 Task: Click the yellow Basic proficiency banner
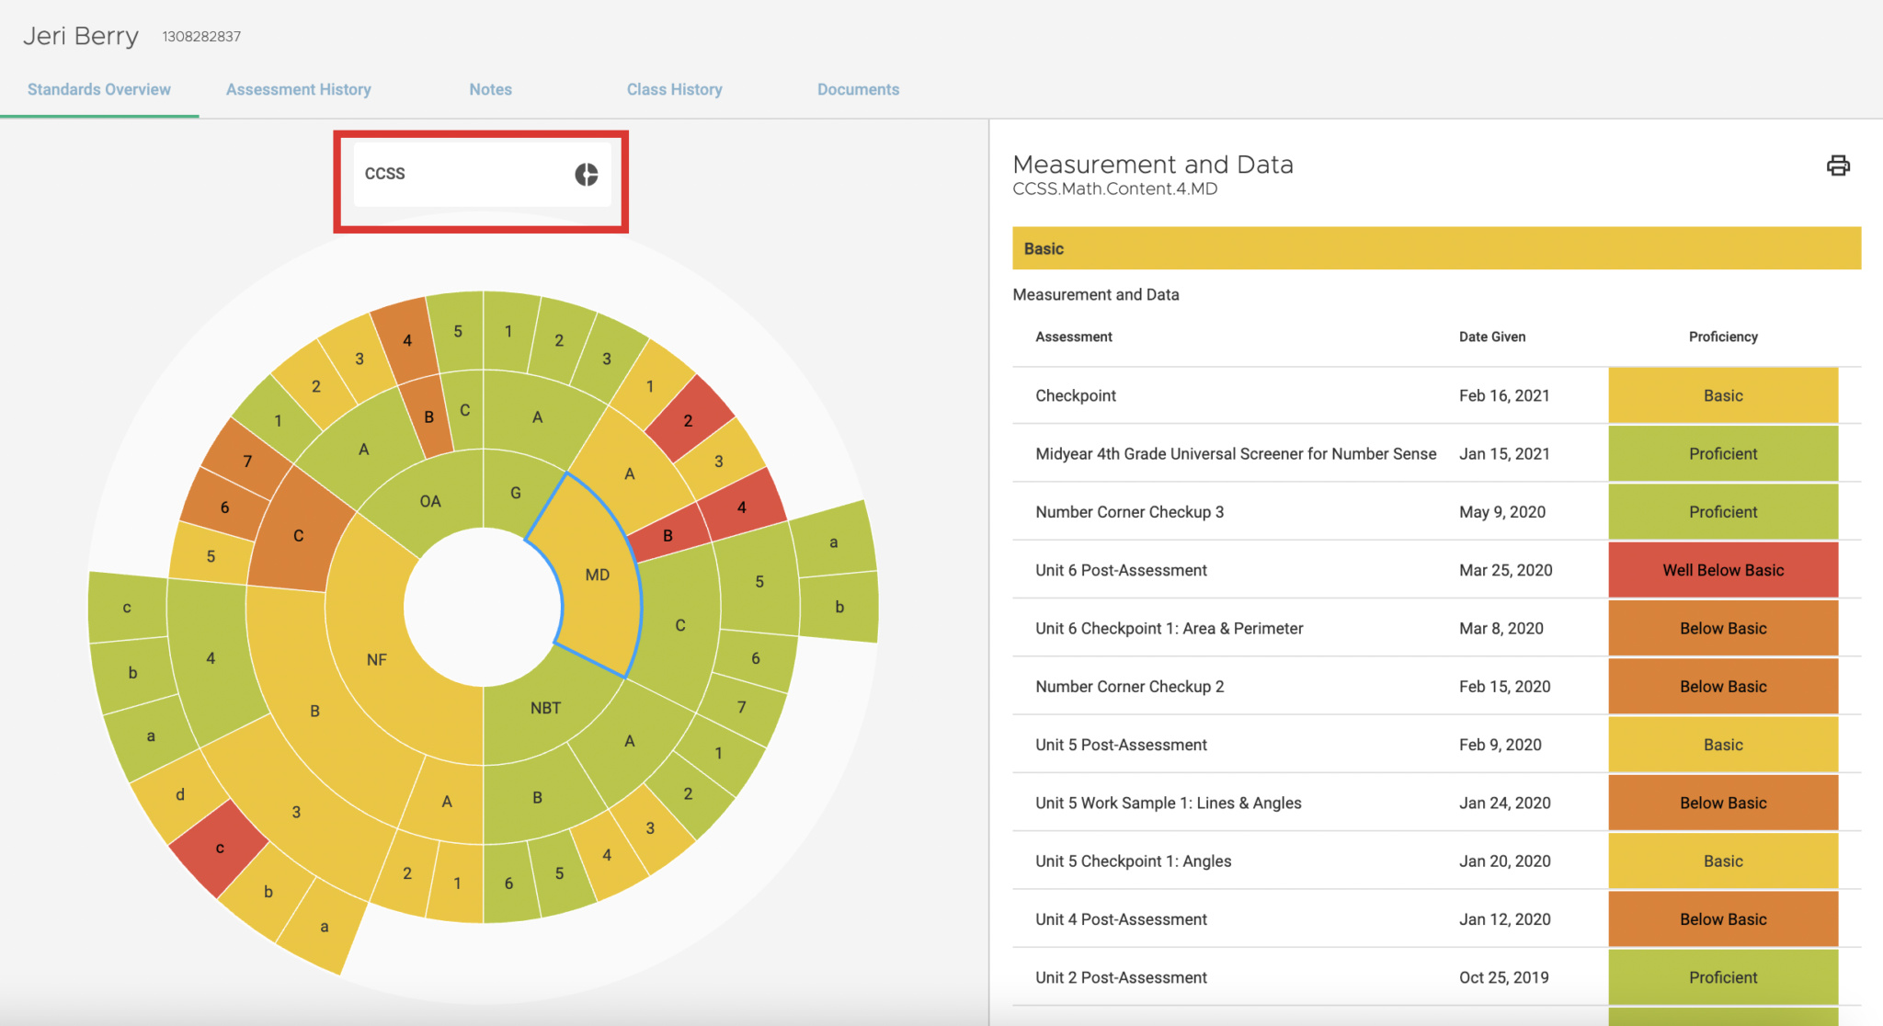1436,248
